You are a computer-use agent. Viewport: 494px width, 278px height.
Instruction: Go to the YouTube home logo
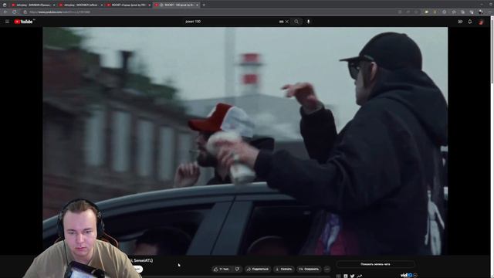pyautogui.click(x=24, y=22)
